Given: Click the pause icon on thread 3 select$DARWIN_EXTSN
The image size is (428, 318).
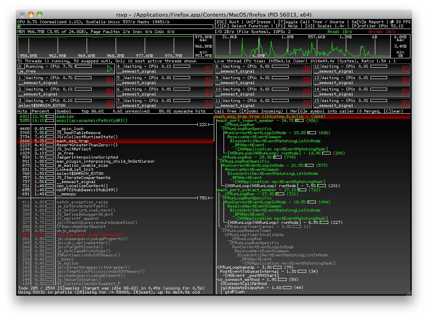Looking at the screenshot, I should click(110, 103).
